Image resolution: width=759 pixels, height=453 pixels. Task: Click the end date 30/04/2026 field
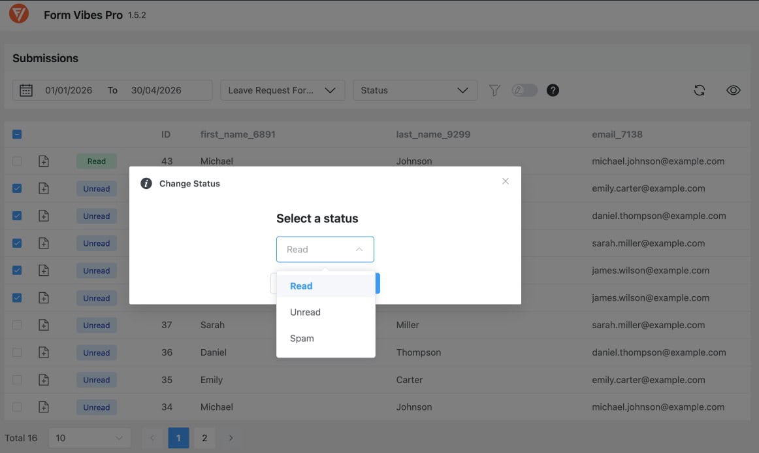(156, 90)
